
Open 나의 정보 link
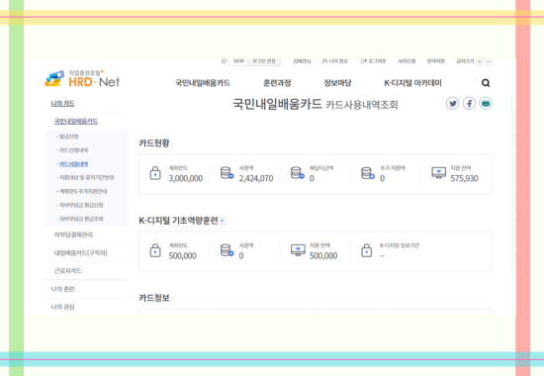coord(334,61)
